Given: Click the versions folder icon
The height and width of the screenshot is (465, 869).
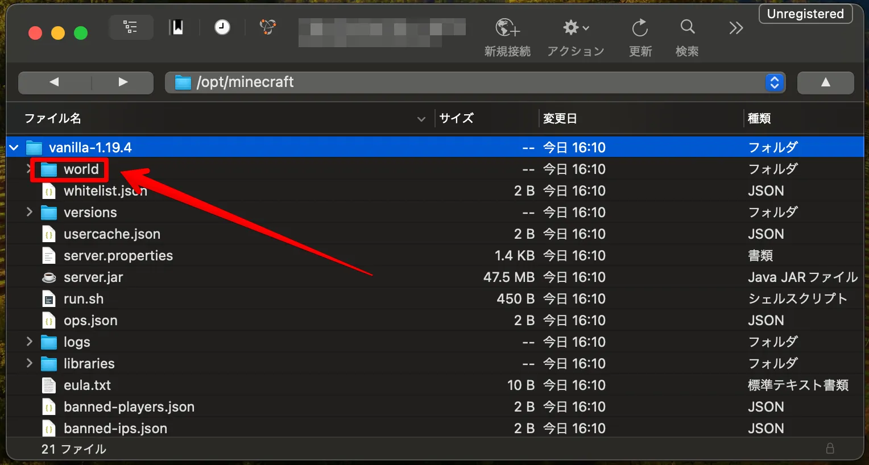Looking at the screenshot, I should [x=49, y=213].
